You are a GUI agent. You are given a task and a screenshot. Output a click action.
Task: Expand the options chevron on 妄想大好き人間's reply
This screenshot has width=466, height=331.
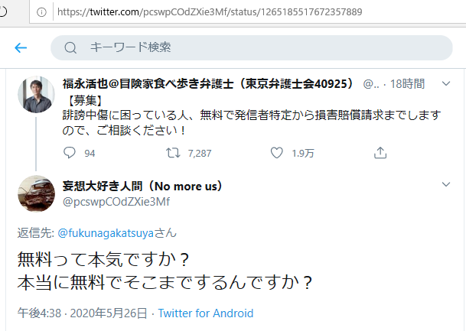coord(447,185)
